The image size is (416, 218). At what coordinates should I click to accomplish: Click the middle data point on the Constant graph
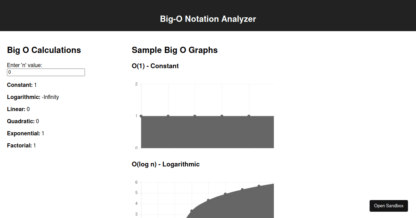(x=195, y=116)
